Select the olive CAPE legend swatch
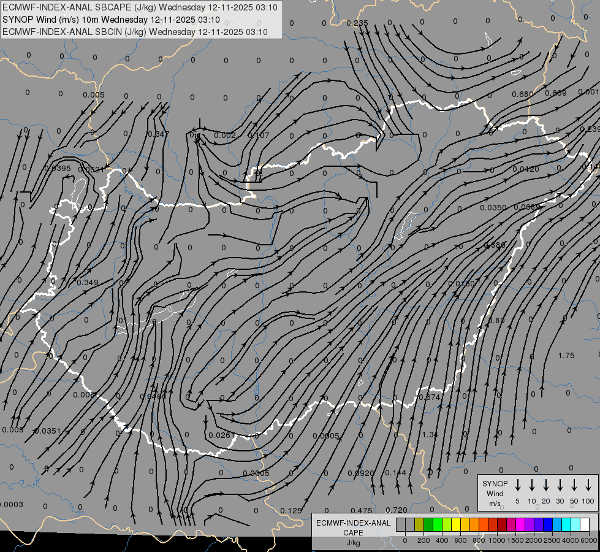The height and width of the screenshot is (552, 600). point(419,524)
